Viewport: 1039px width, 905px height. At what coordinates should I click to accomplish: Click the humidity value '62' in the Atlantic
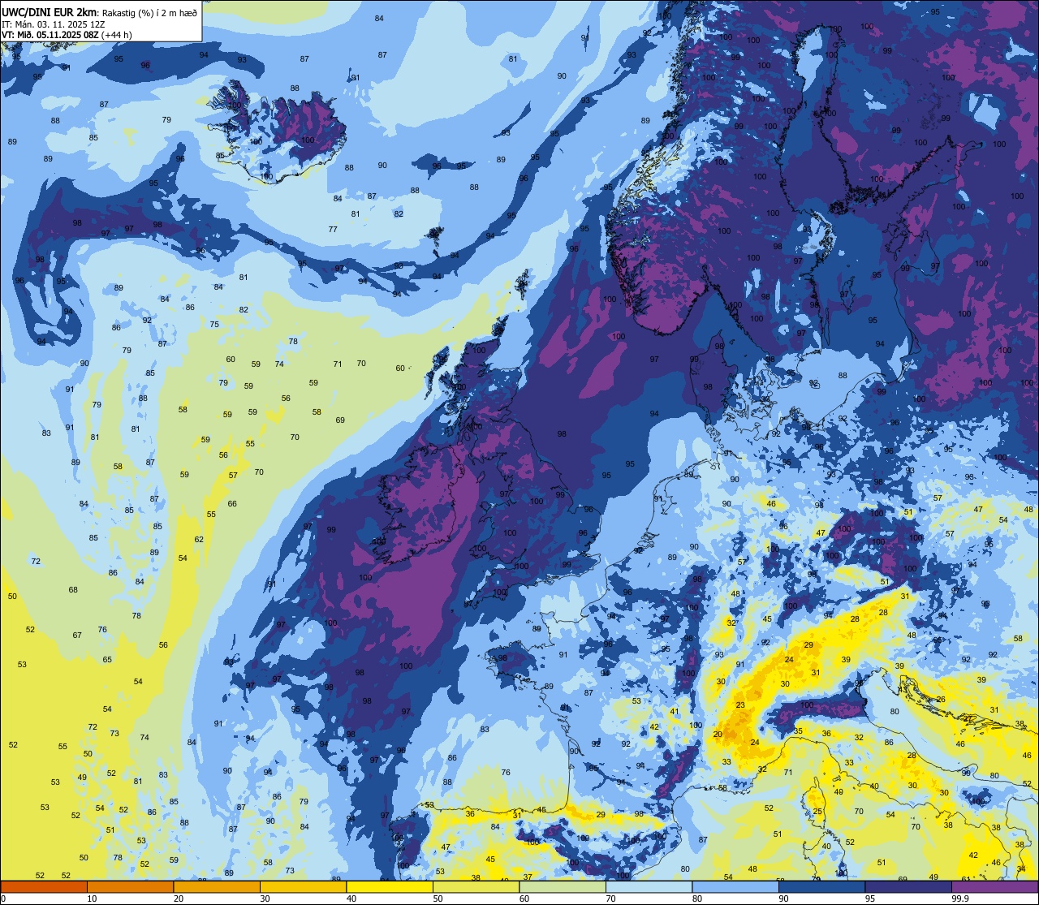199,540
